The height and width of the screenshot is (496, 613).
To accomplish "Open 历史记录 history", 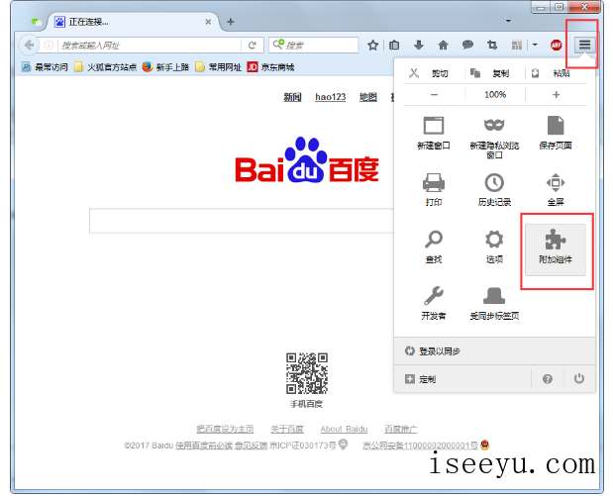I will point(494,189).
